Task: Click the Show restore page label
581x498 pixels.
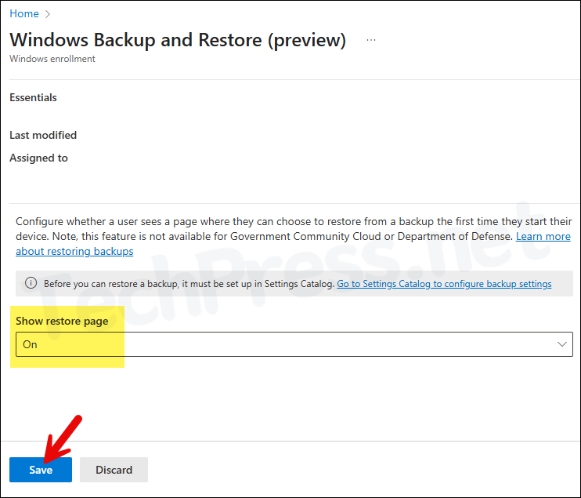Action: pyautogui.click(x=62, y=321)
